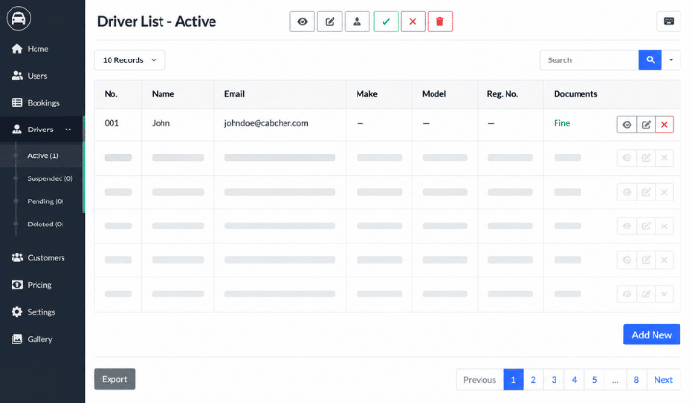Screen dimensions: 692x403
Task: Edit John's row using pencil icon
Action: pos(646,125)
